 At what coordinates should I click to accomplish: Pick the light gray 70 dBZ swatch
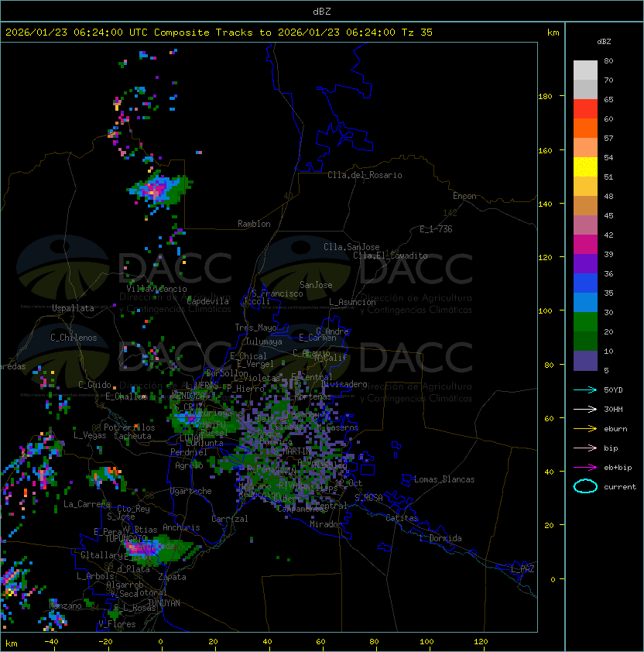click(x=585, y=70)
